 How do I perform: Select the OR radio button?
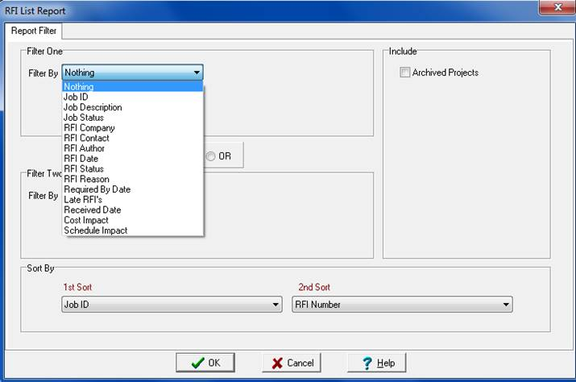[211, 156]
